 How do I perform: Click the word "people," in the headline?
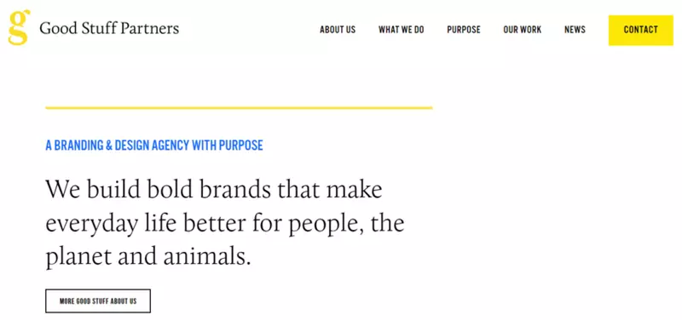(326, 224)
